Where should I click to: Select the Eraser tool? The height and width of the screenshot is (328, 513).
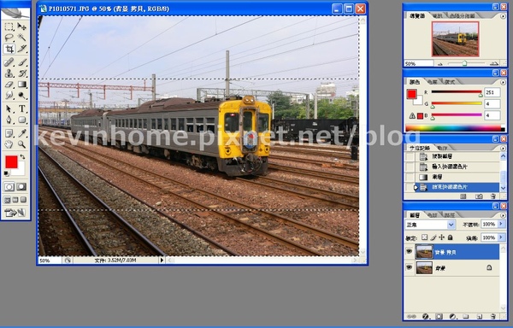[x=9, y=85]
